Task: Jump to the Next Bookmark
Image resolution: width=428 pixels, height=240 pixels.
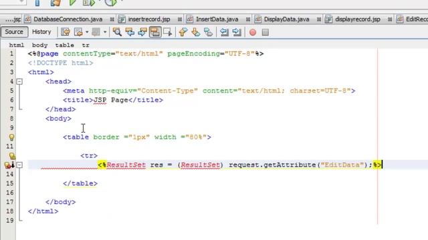Action: click(x=195, y=32)
